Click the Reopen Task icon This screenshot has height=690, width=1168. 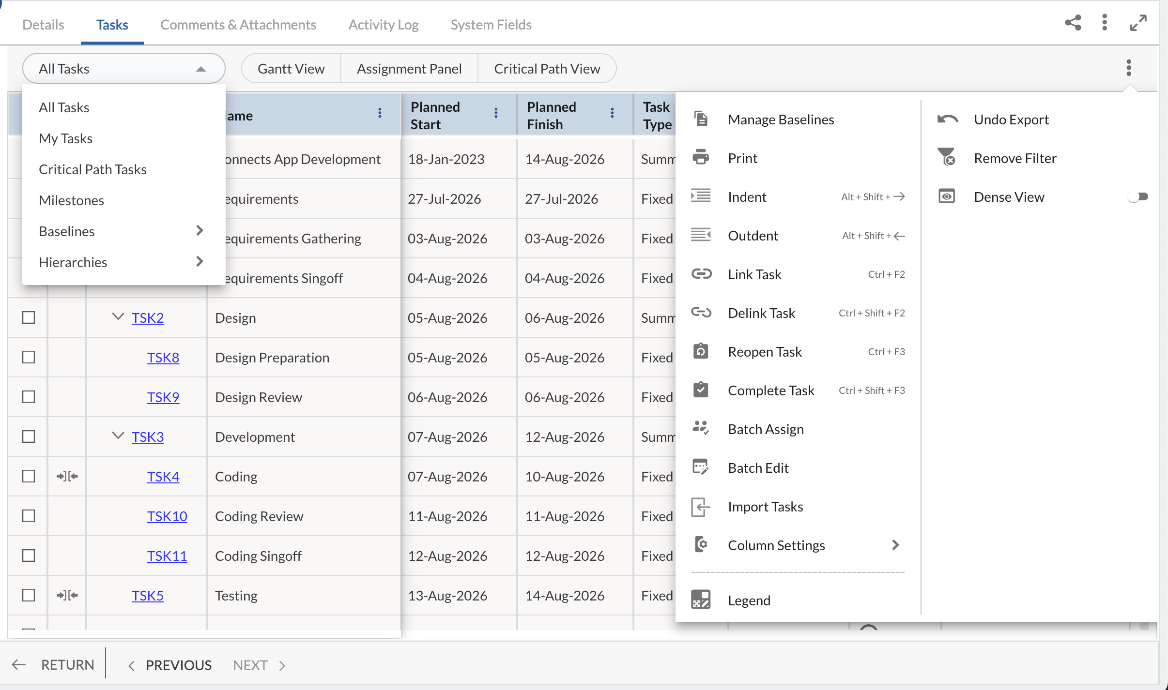click(701, 351)
